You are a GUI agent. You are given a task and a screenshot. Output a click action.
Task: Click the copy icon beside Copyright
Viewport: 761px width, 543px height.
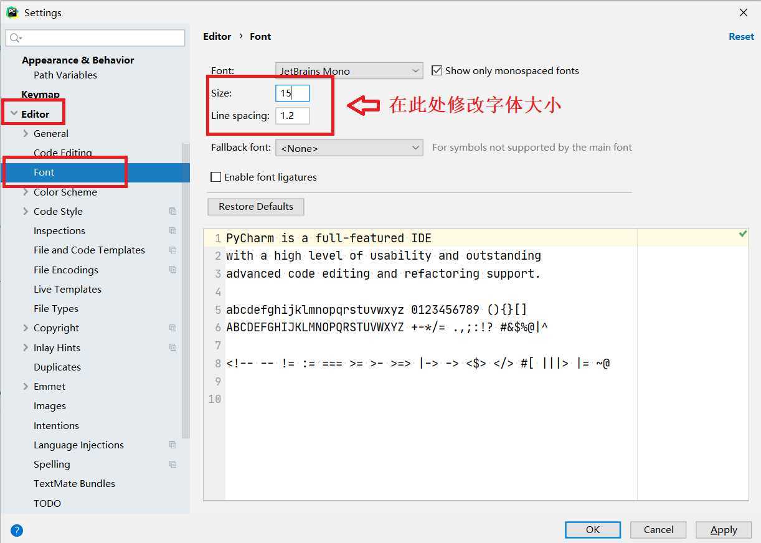(173, 328)
